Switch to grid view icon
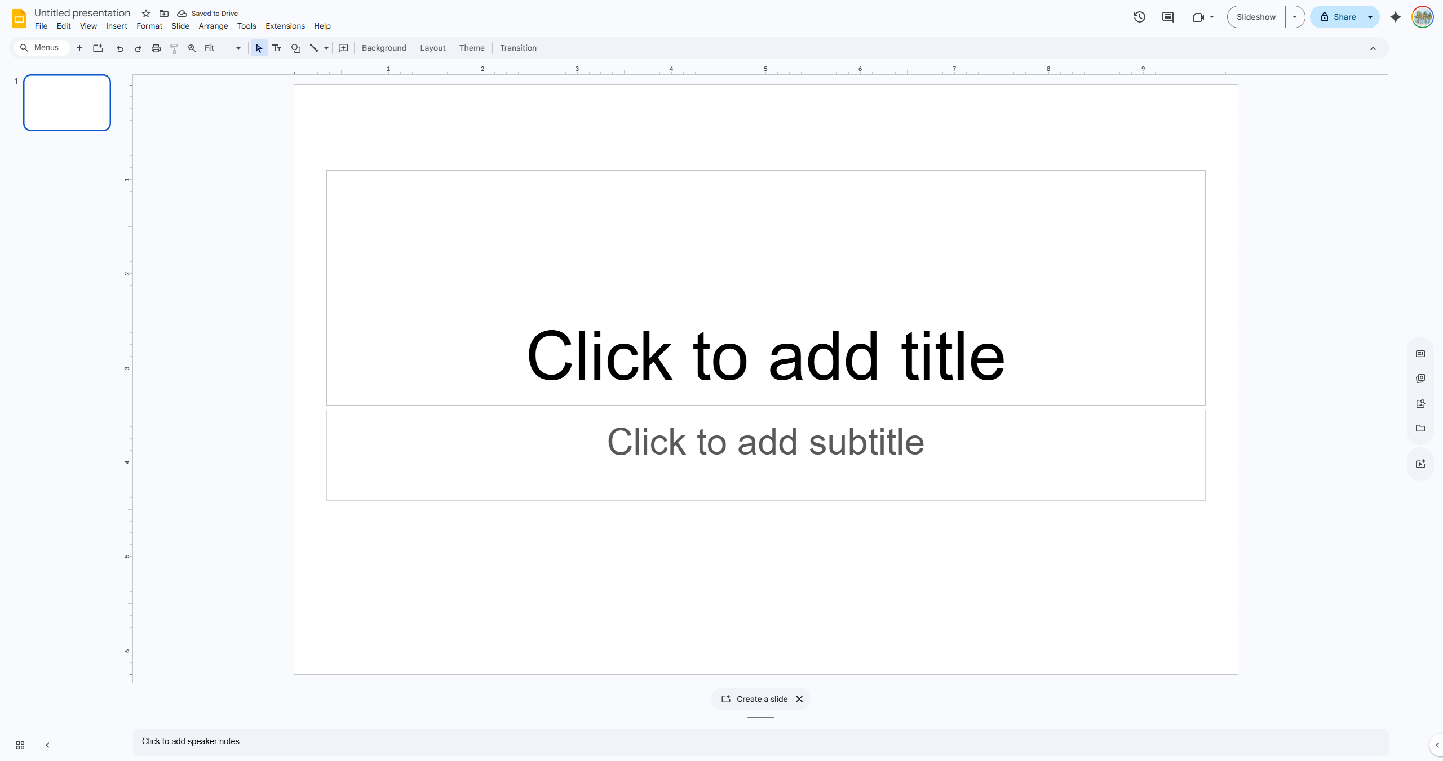Viewport: 1443px width, 761px height. point(20,745)
